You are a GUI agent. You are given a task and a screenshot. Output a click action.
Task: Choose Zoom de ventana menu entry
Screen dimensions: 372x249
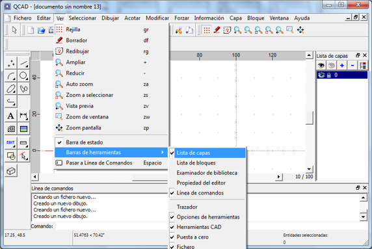[x=111, y=117]
